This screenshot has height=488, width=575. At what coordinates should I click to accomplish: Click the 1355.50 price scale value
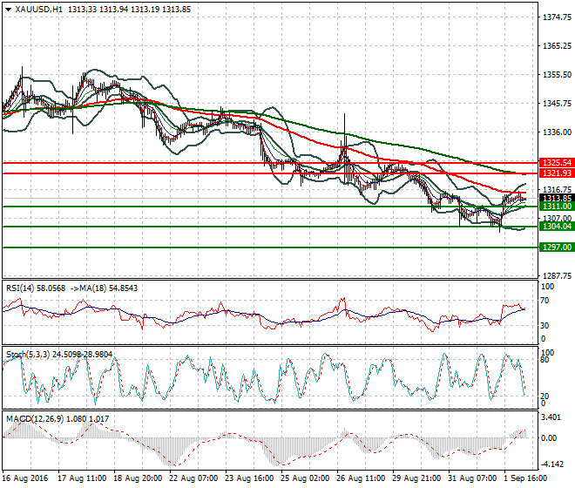tap(557, 74)
